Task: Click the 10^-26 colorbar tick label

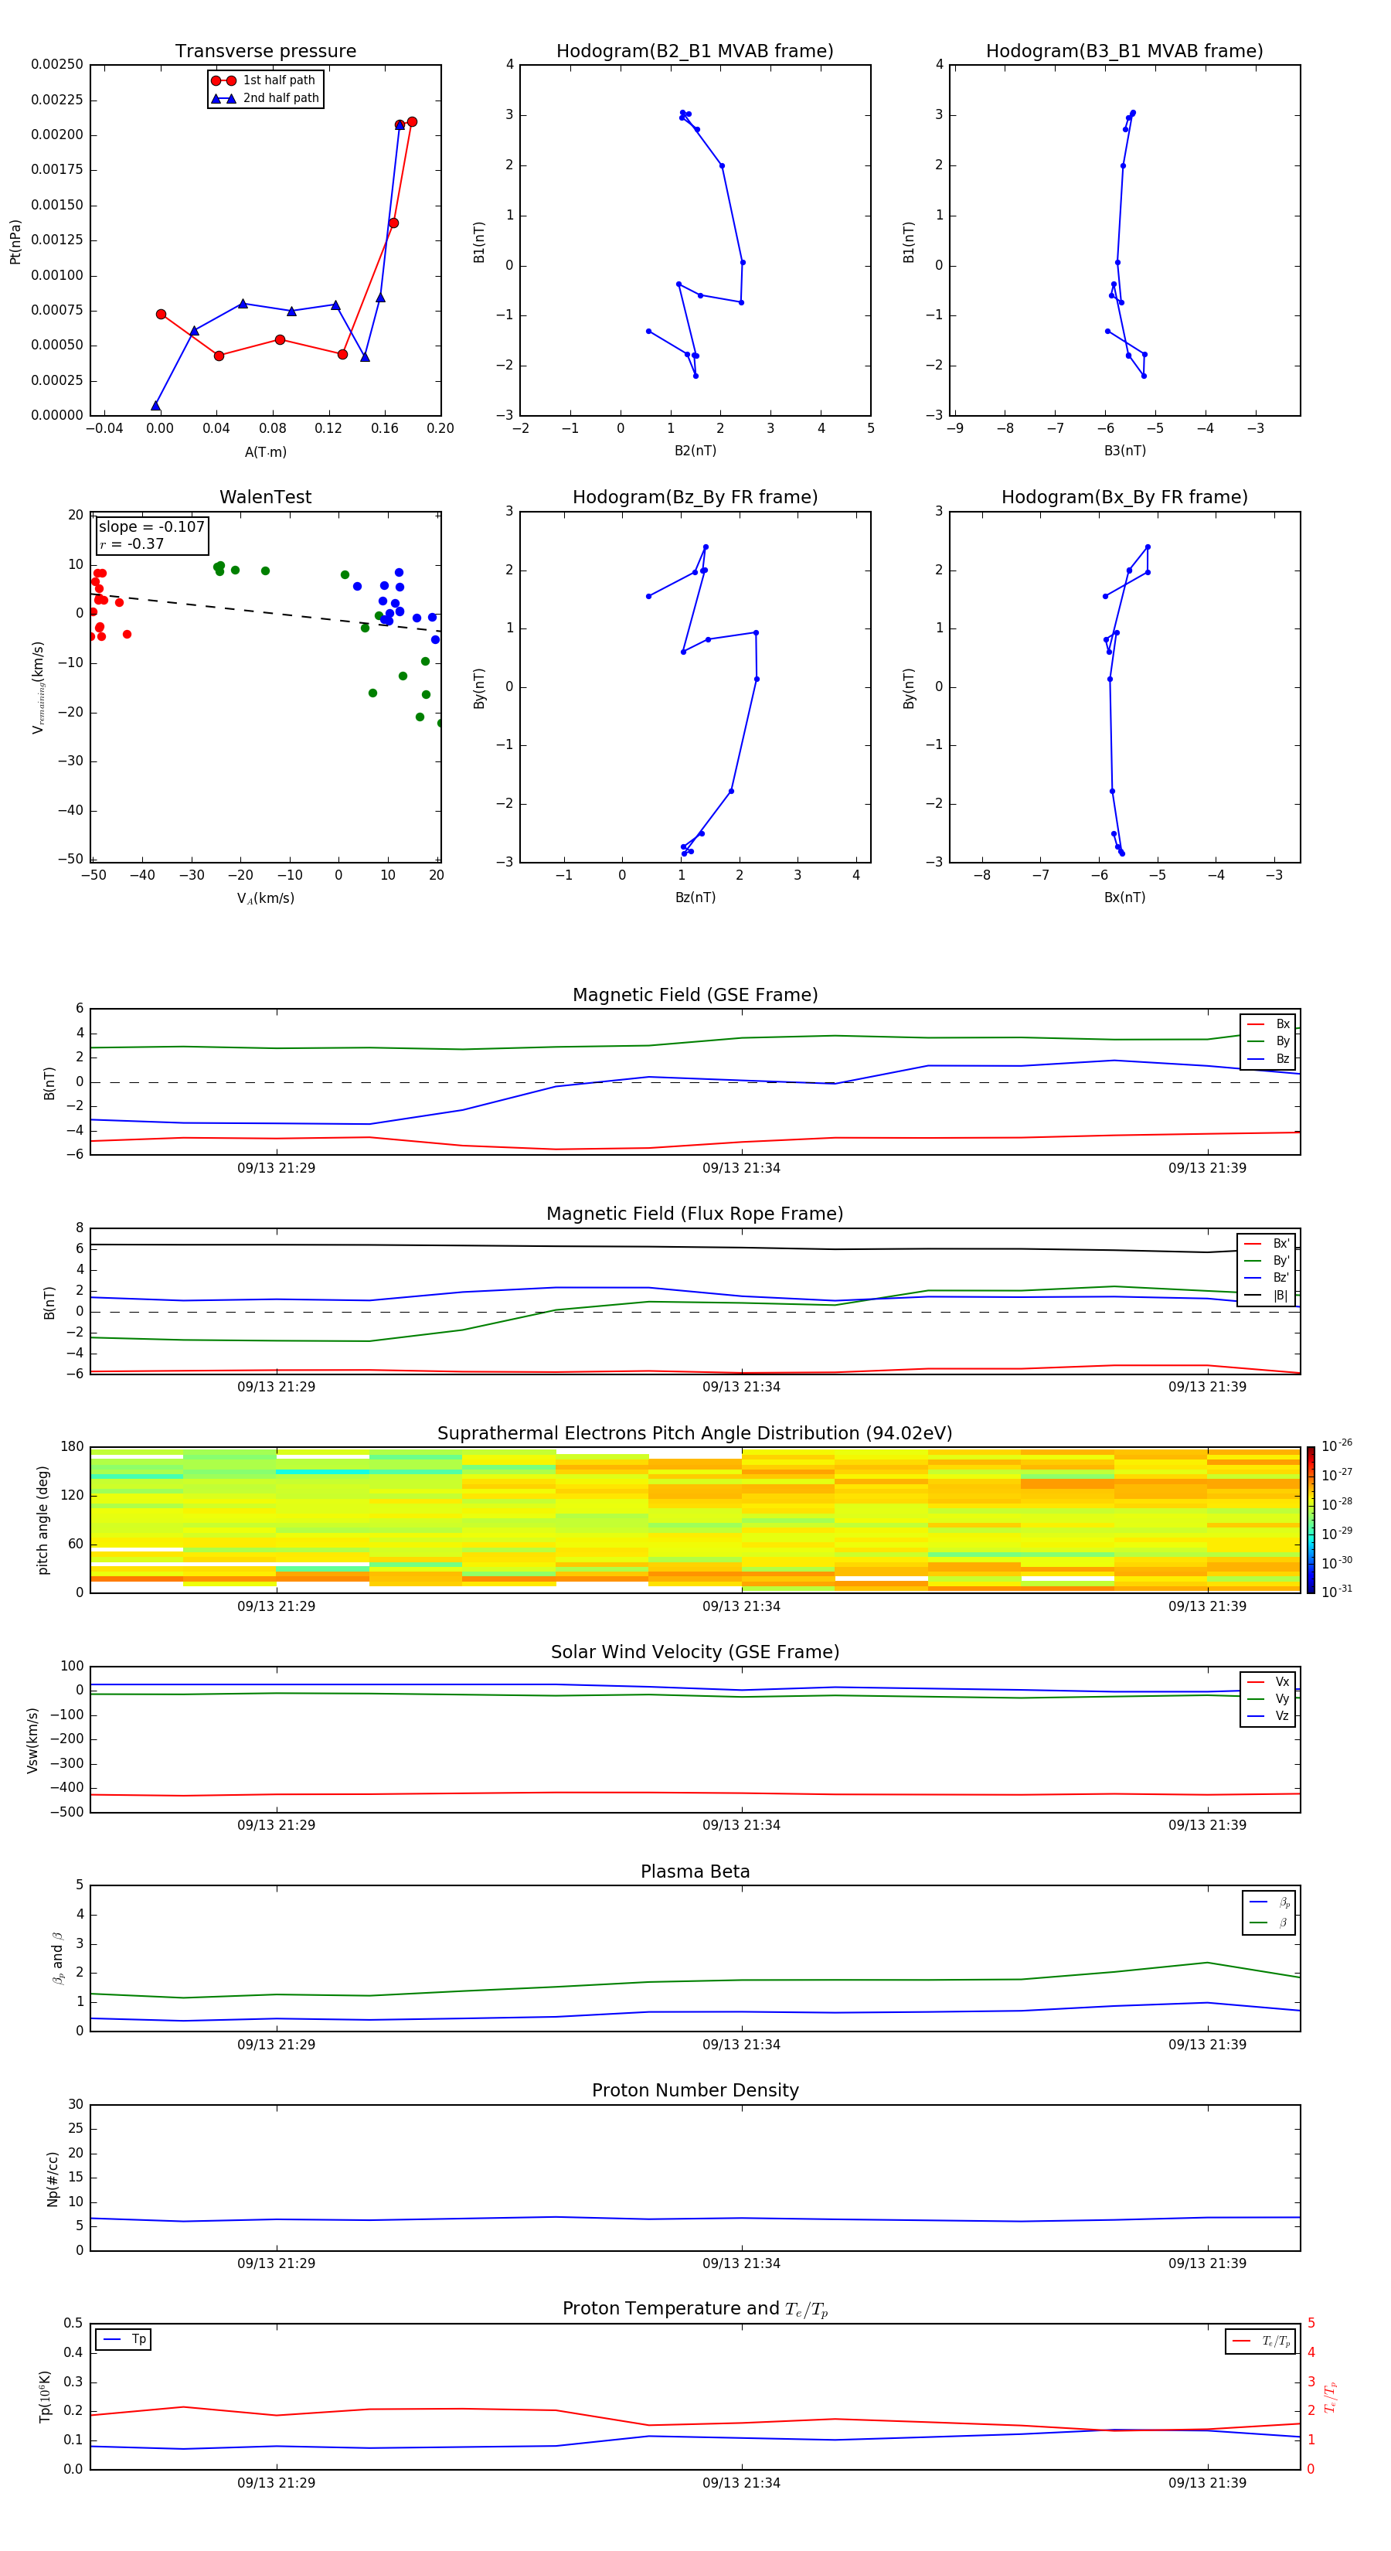Action: (x=1337, y=1446)
